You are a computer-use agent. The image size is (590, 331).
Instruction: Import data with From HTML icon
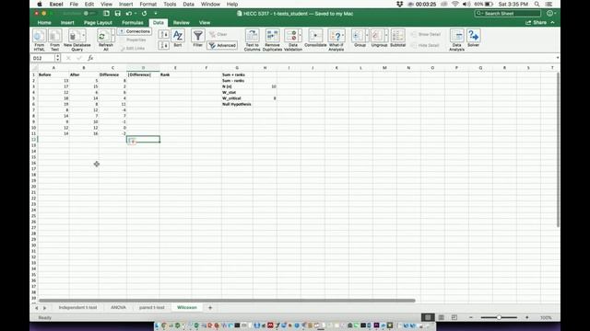(39, 36)
